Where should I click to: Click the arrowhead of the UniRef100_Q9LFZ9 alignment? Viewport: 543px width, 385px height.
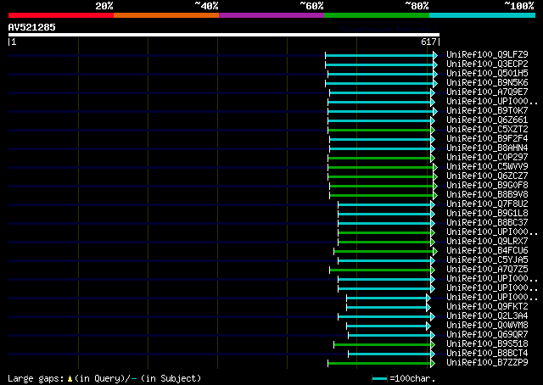tap(435, 55)
